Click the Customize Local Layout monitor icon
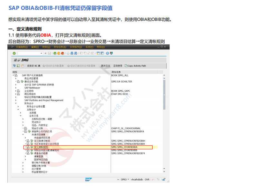This screenshot has width=277, height=188. [x=111, y=53]
